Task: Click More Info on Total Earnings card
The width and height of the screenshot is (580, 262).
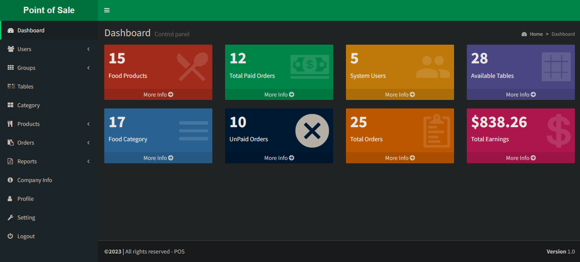Action: 520,157
